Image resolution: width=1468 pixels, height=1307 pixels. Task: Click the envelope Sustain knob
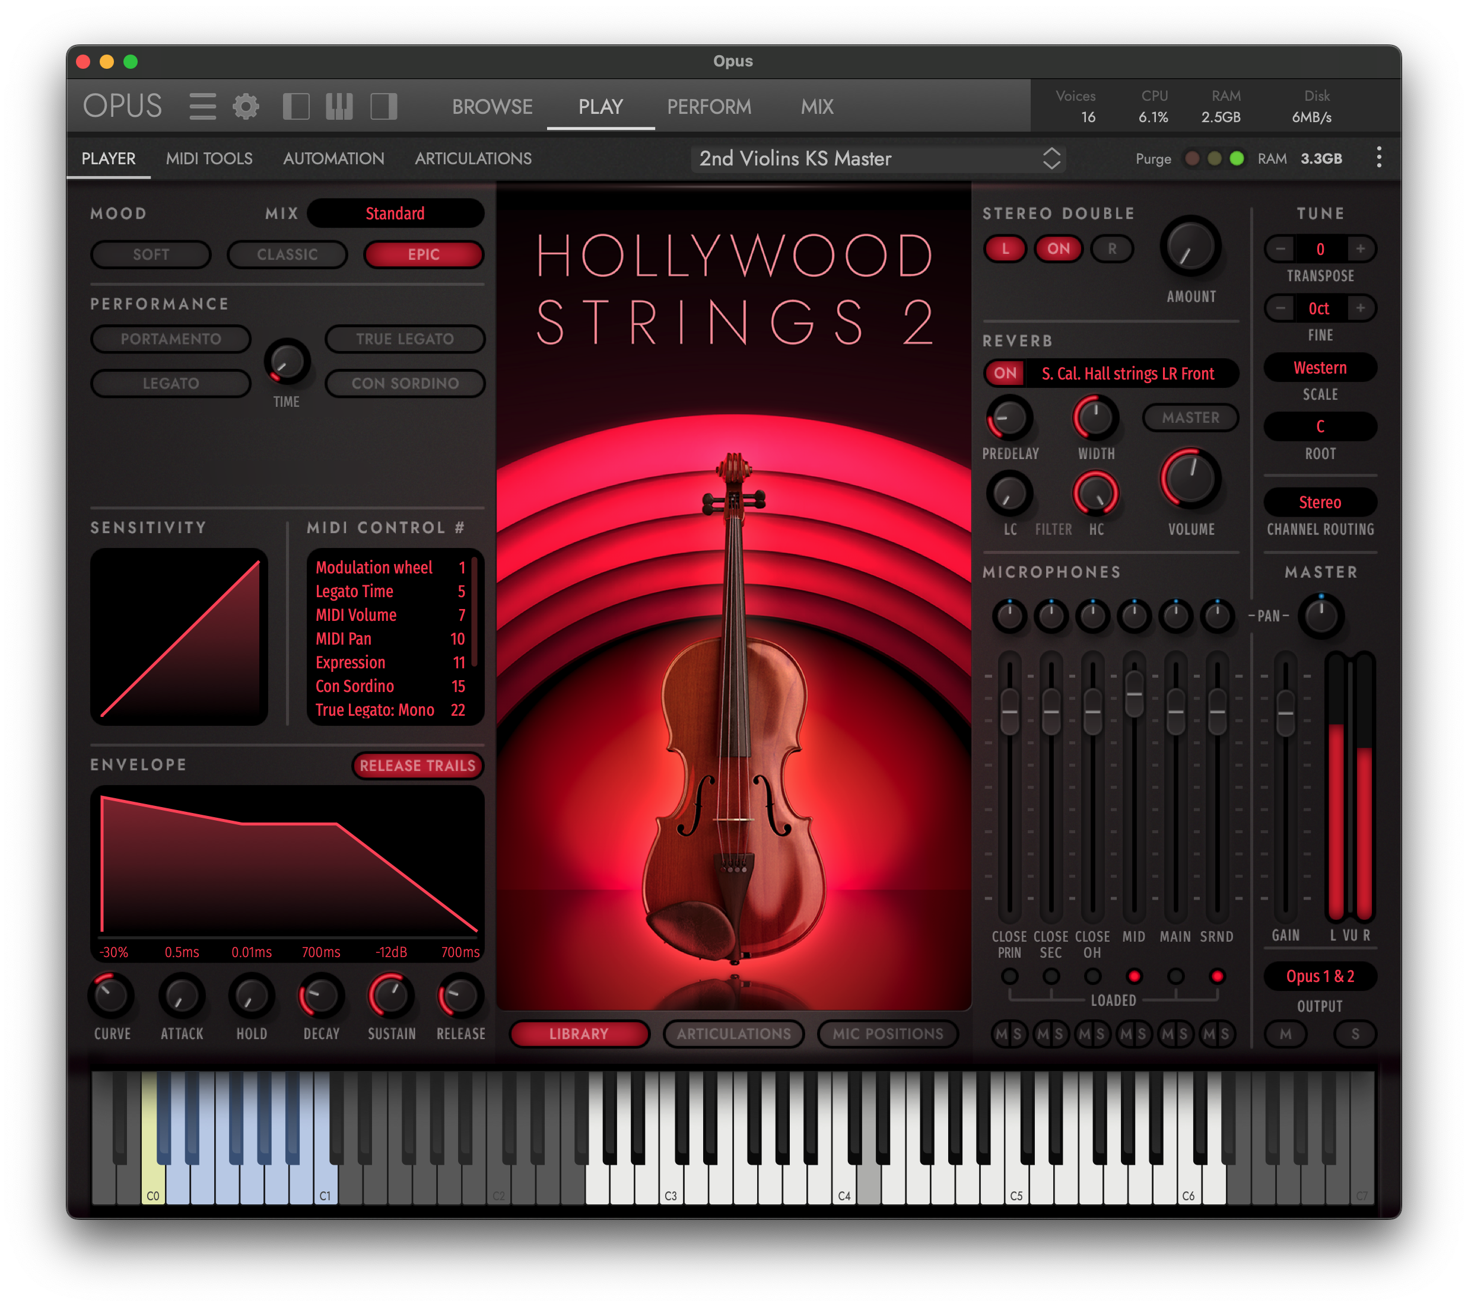(x=390, y=996)
